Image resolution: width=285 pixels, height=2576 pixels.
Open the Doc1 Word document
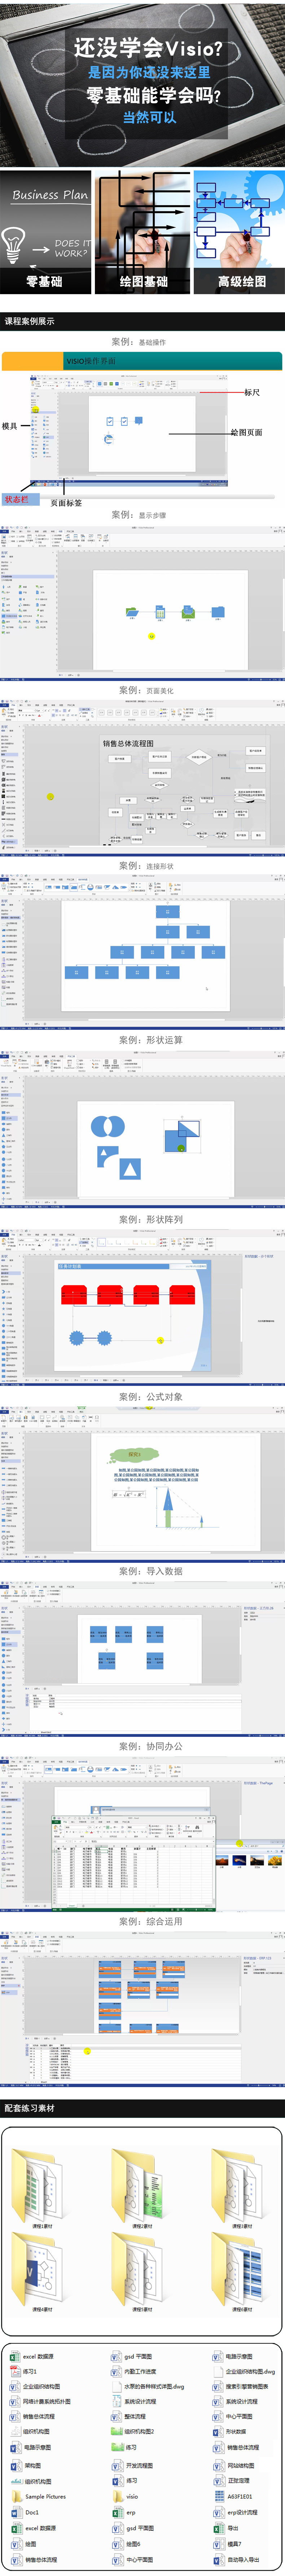(x=25, y=2512)
